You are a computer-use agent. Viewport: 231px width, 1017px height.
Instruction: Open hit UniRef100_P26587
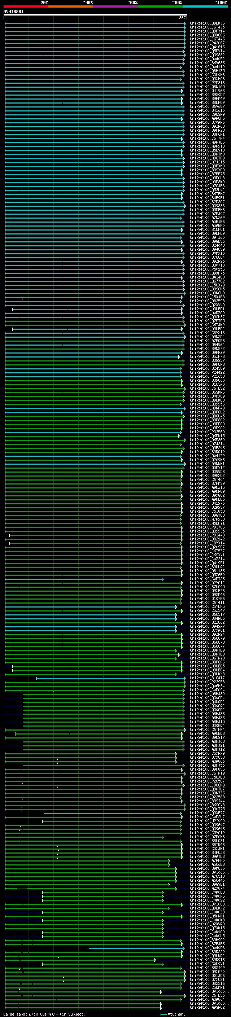click(x=207, y=781)
